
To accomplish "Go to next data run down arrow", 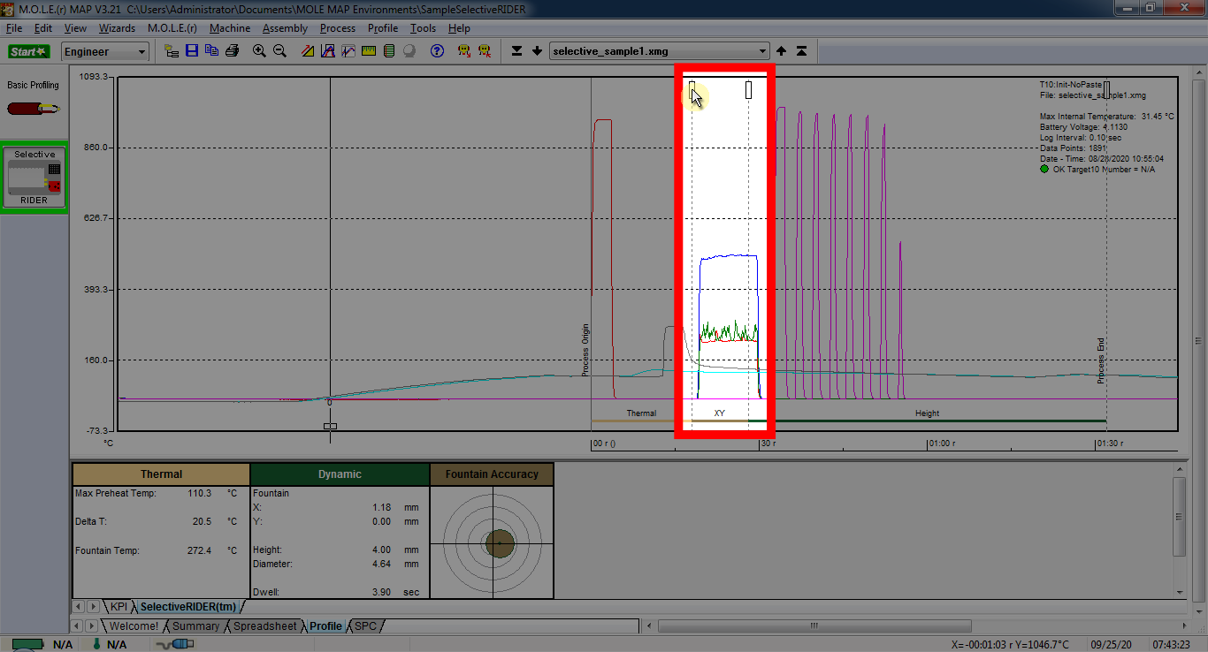I will point(537,51).
